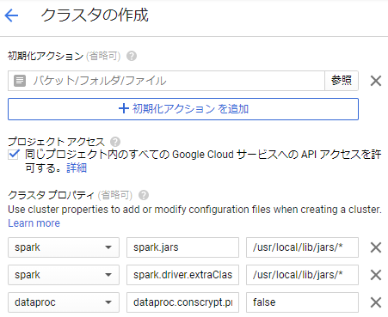Screen dimensions: 388x317
Task: Open the 詳細 link
Action: click(x=77, y=168)
